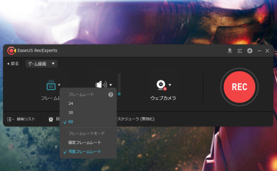This screenshot has height=171, width=277.
Task: Click the webcam icon
Action: (x=161, y=85)
